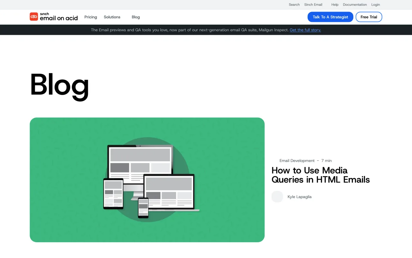The height and width of the screenshot is (258, 412).
Task: Click Kyle Lapaglia's avatar placeholder
Action: (x=277, y=197)
